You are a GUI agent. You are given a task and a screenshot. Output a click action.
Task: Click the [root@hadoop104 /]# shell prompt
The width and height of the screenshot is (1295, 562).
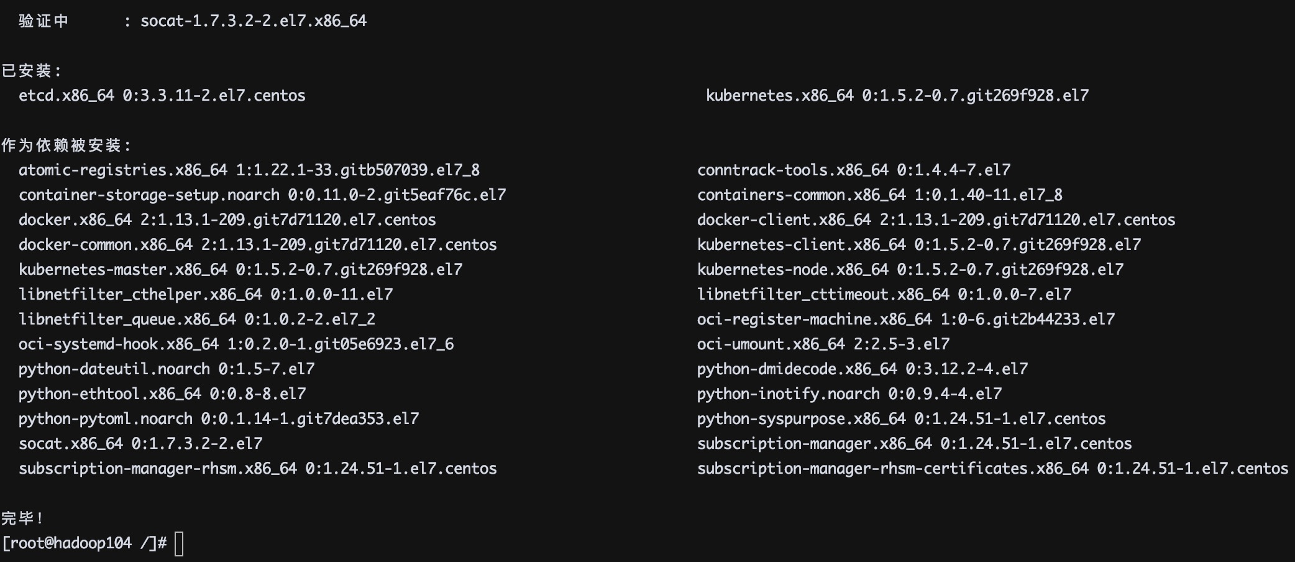[x=85, y=543]
